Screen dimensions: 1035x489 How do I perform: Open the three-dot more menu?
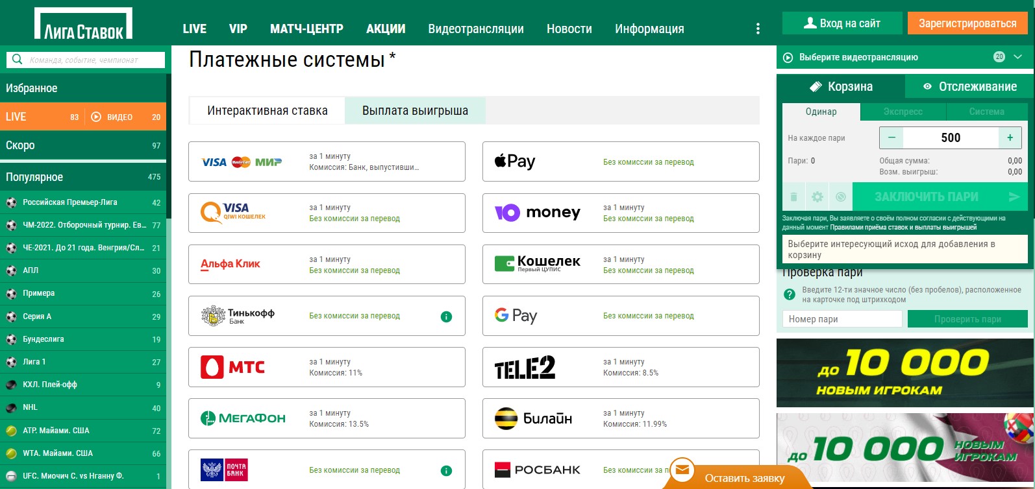(x=758, y=29)
